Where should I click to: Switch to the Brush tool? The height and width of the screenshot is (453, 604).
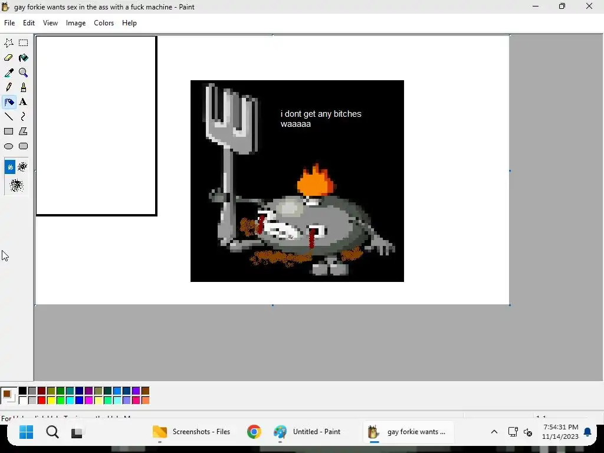(x=24, y=87)
